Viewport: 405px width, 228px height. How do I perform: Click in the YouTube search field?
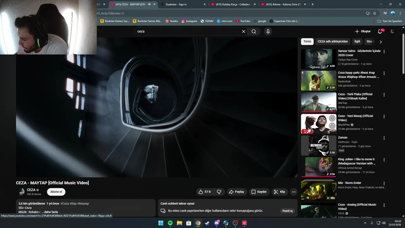pos(188,31)
